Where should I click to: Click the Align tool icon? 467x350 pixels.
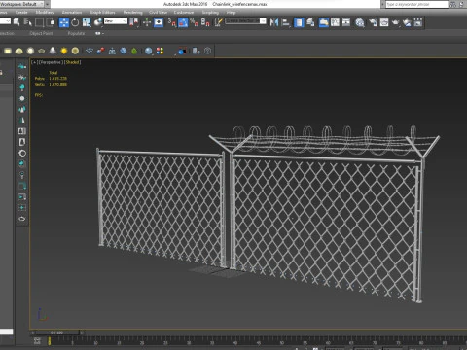click(x=286, y=22)
